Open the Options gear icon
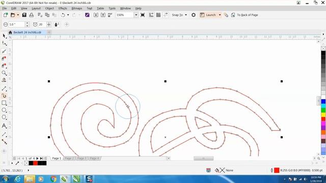The height and width of the screenshot is (183, 326). 194,15
